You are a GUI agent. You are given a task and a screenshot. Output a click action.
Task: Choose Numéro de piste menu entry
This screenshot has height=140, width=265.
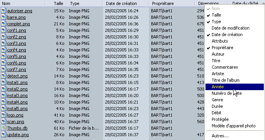click(235, 93)
